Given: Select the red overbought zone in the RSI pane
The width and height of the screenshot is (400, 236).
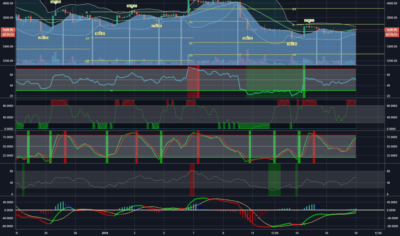Looking at the screenshot, I should coord(193,82).
